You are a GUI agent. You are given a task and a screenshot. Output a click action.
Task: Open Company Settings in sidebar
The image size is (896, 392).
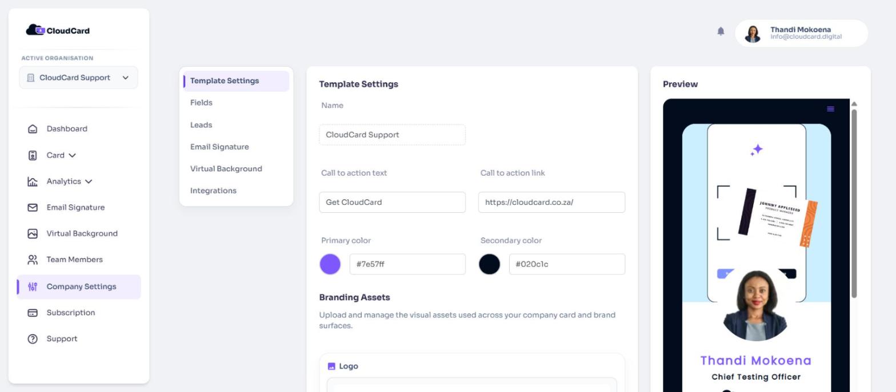(78, 287)
